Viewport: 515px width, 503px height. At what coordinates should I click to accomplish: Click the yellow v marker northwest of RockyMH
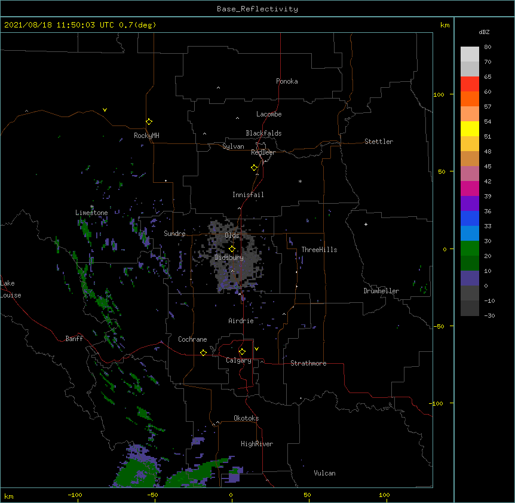click(105, 110)
